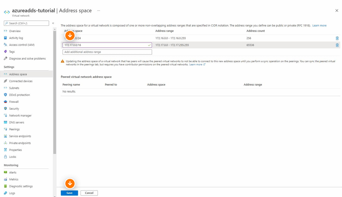Click the Address space sidebar icon
Screen dimensions: 342x197
click(x=5, y=74)
